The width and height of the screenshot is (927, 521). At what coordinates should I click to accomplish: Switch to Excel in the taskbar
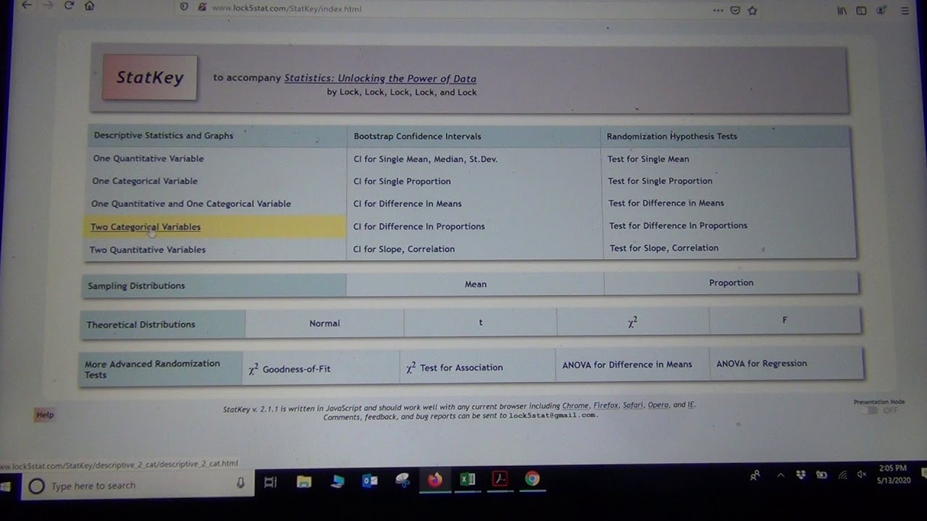click(x=467, y=479)
